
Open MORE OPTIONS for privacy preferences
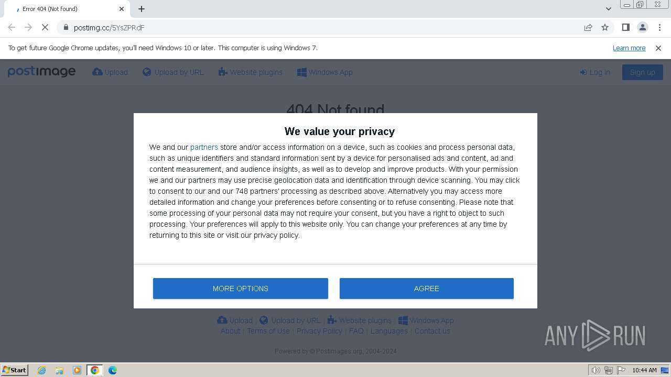241,289
